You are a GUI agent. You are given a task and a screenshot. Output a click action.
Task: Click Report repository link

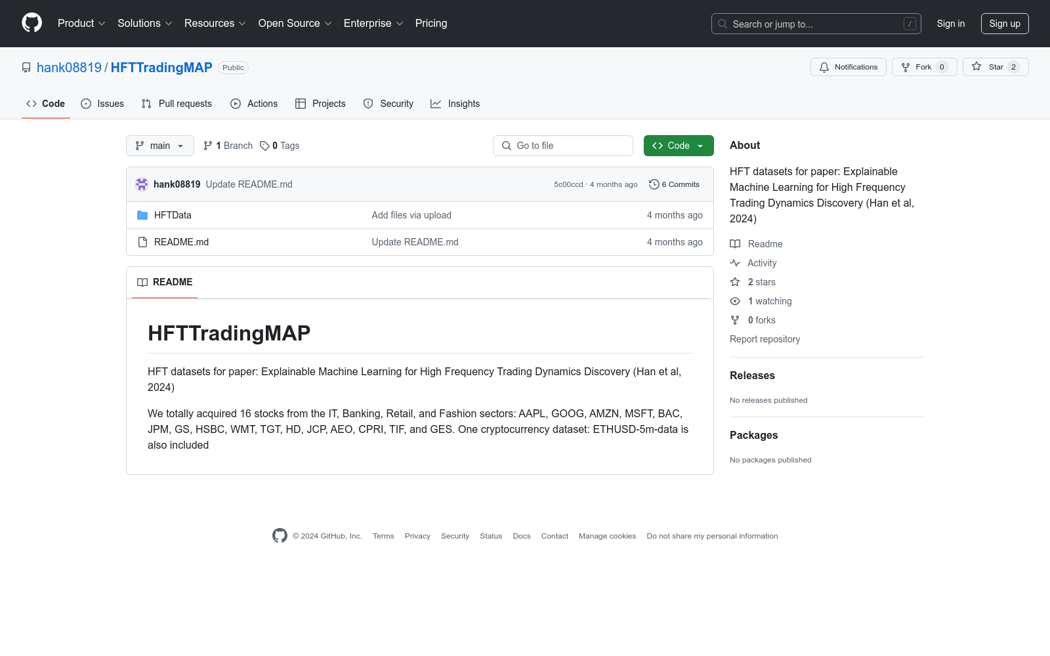pyautogui.click(x=765, y=339)
